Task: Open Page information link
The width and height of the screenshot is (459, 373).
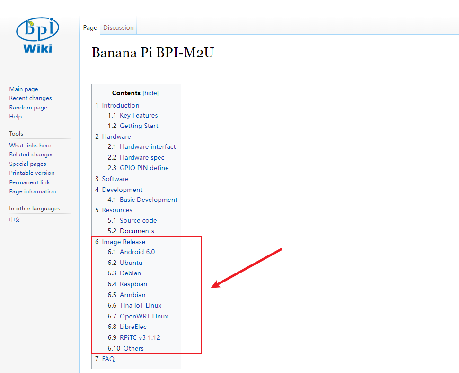Action: click(x=33, y=191)
